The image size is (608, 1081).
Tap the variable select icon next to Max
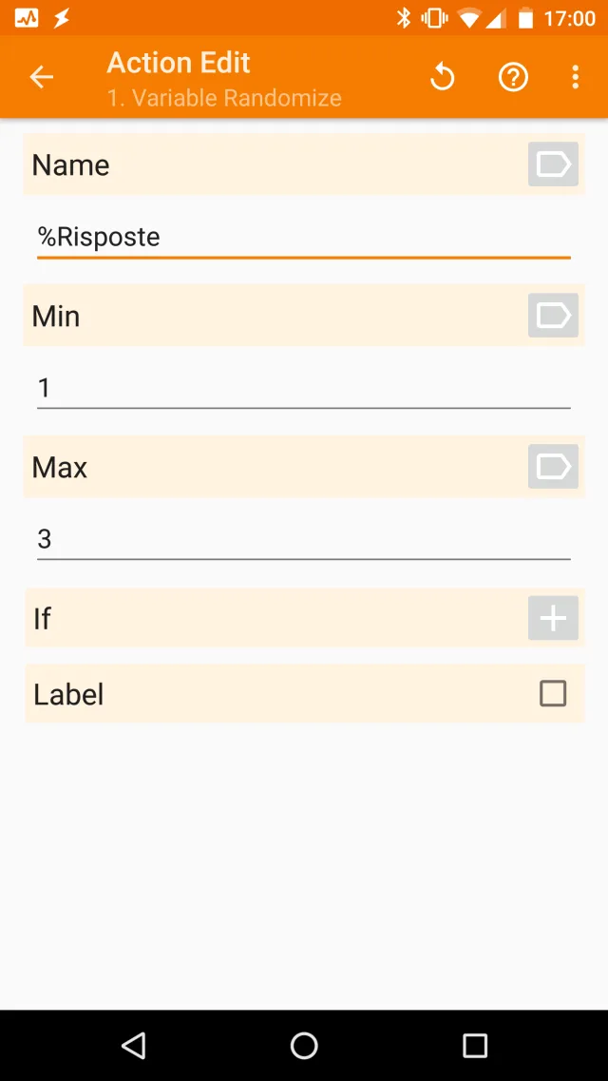coord(552,466)
